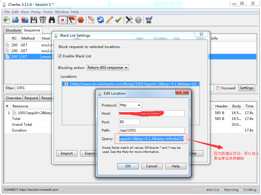This screenshot has width=261, height=195.
Task: Clear the session with the trash can icon
Action: click(x=43, y=20)
